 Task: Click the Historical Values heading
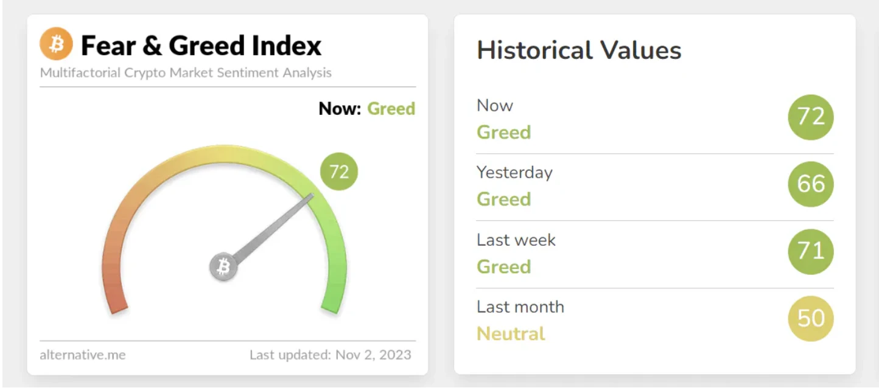coord(579,50)
